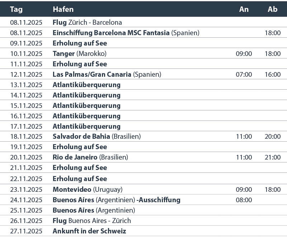Select the Tanger (Marokko) entry

[x=80, y=54]
